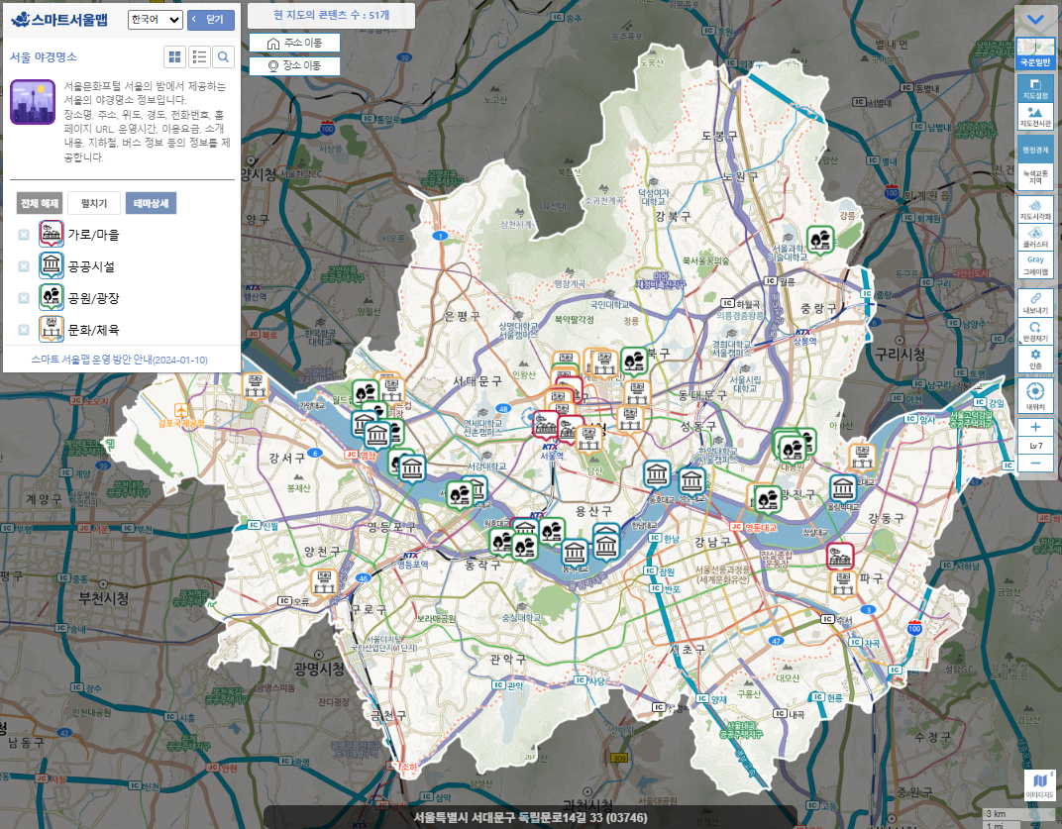Toggle the 문화/체육 category checkbox
The width and height of the screenshot is (1062, 829).
[x=24, y=330]
